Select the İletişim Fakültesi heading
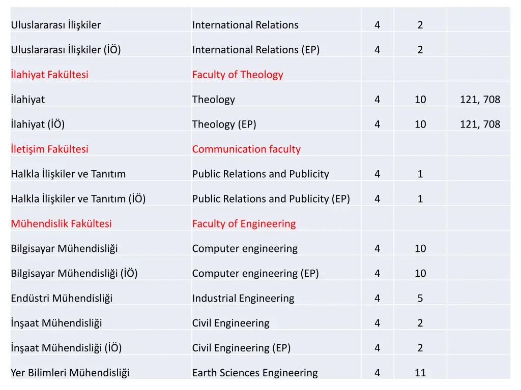Viewport: 521px width, 390px height. [49, 149]
